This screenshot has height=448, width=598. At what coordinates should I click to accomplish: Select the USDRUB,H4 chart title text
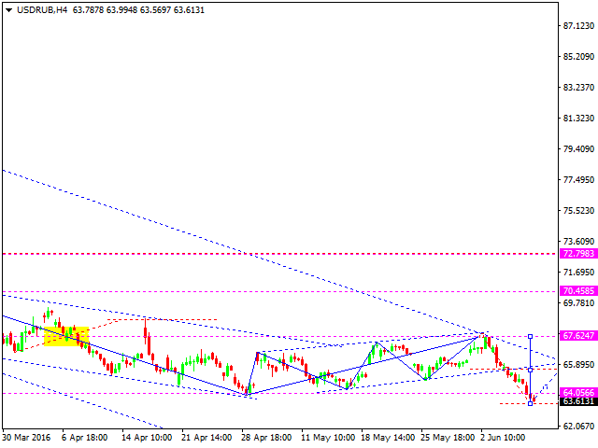point(42,10)
